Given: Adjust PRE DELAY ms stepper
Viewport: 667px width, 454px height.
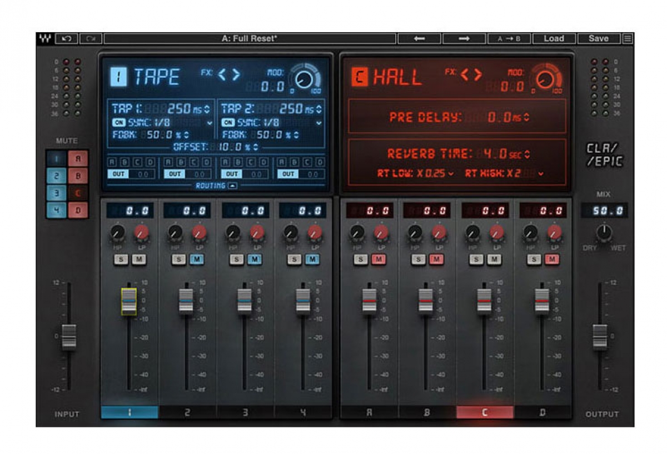Looking at the screenshot, I should click(x=527, y=118).
